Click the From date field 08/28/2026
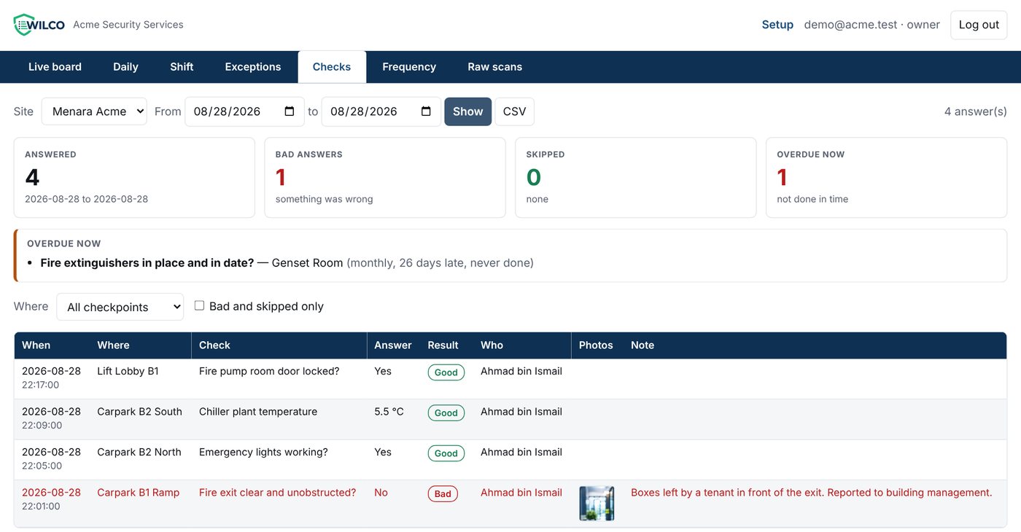The height and width of the screenshot is (532, 1021). pyautogui.click(x=244, y=112)
